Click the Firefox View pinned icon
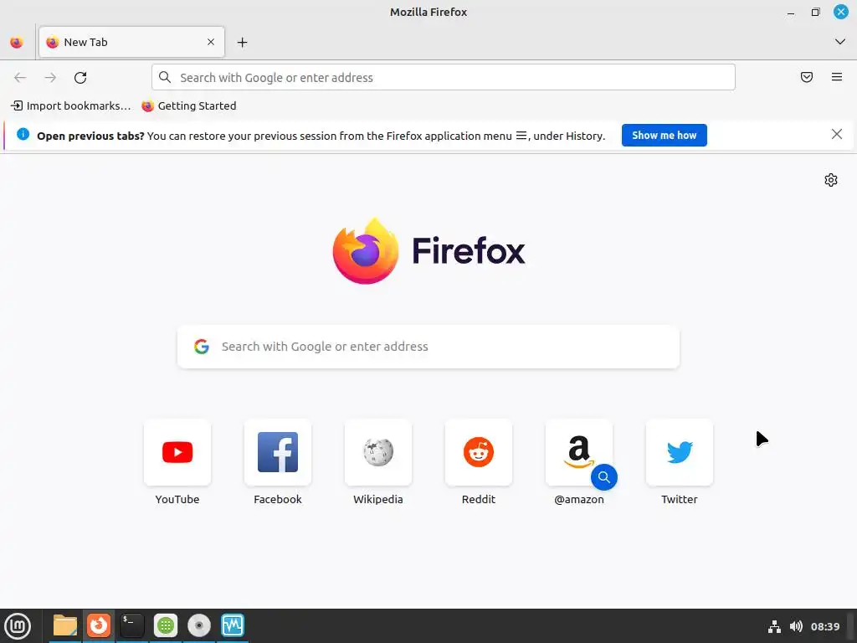This screenshot has width=857, height=643. click(17, 42)
